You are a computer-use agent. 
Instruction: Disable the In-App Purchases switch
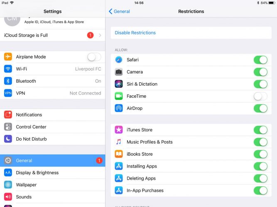click(x=260, y=191)
